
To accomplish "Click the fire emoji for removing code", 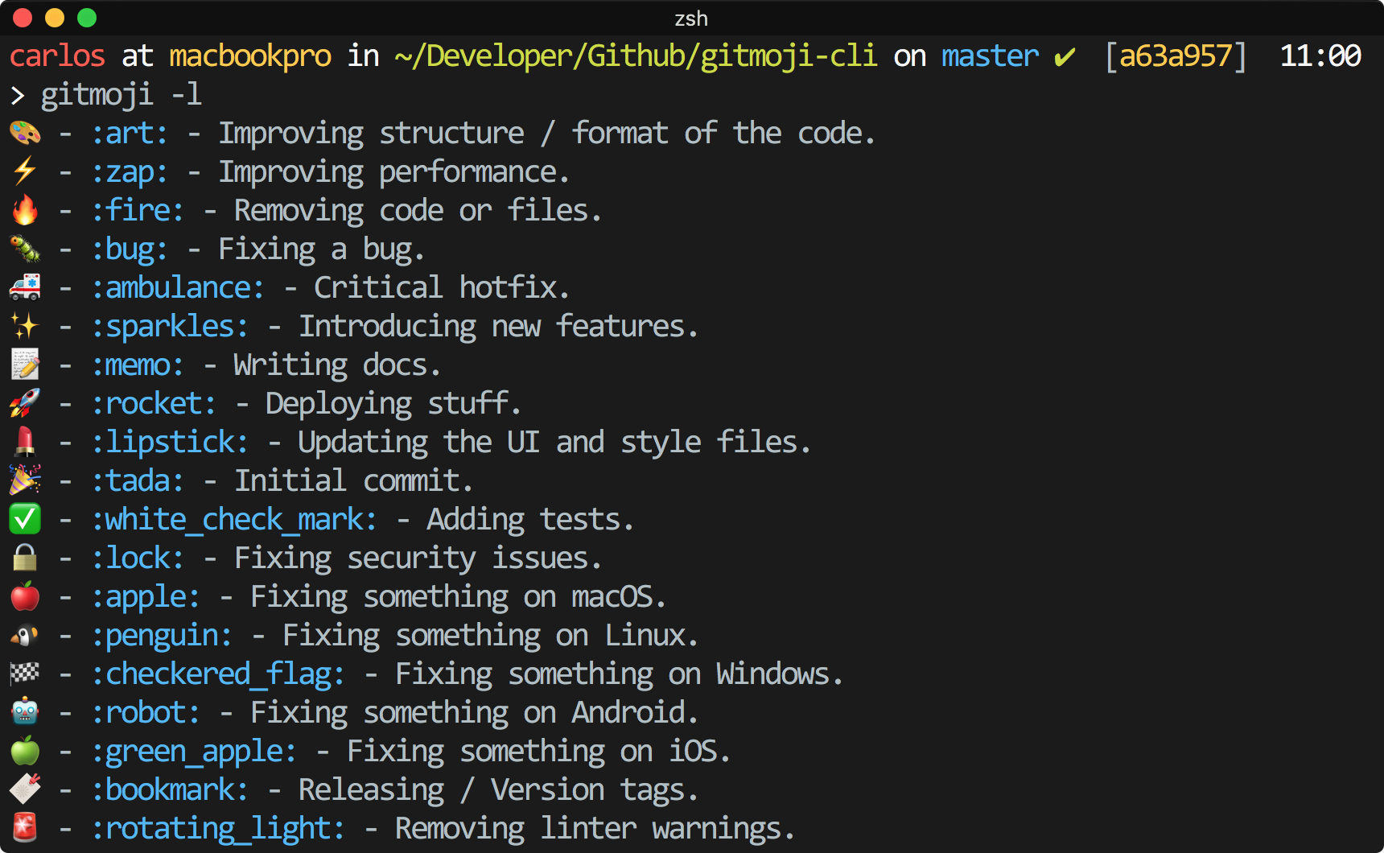I will [x=24, y=209].
